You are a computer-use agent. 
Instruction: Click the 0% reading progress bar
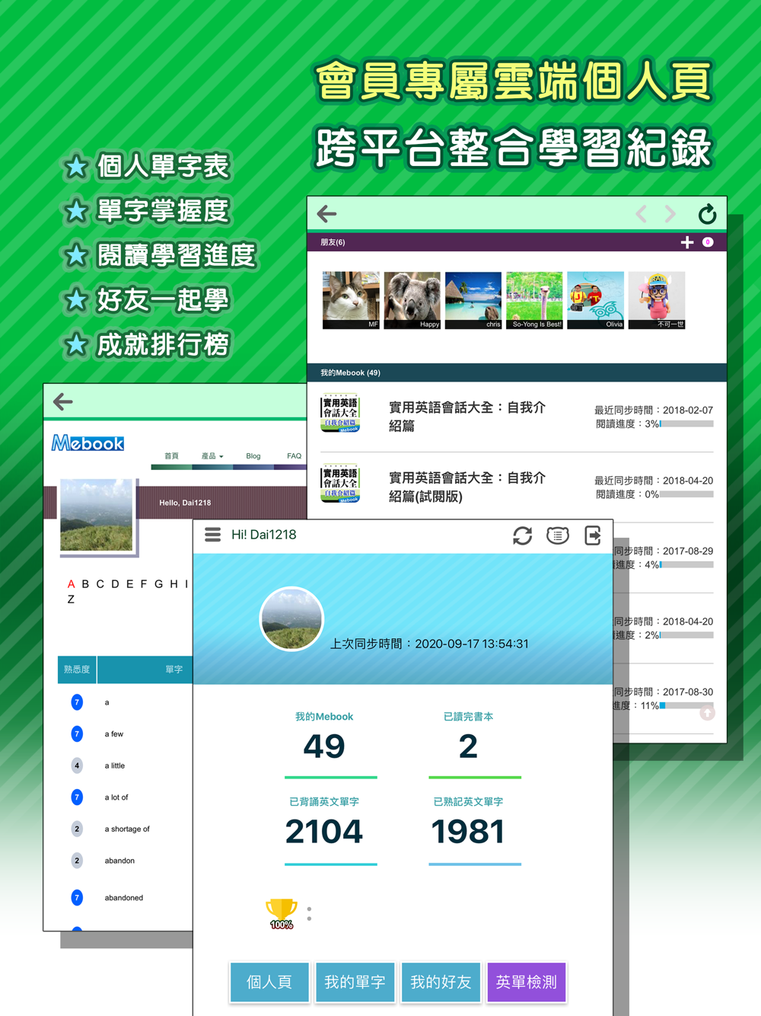click(x=686, y=494)
